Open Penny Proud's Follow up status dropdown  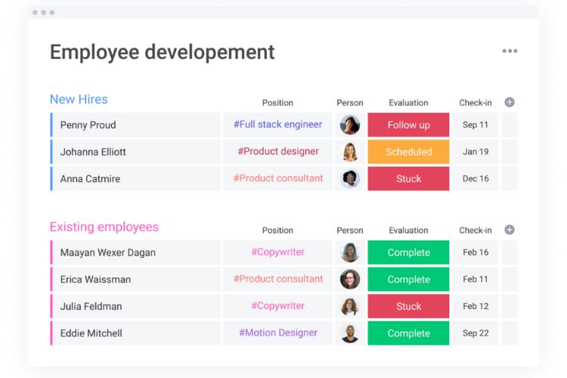pos(408,125)
